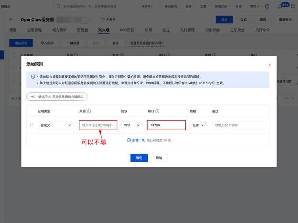Viewport: 298px width, 223px height.
Task: Open the 协议 dropdown showing TCP
Action: (x=132, y=125)
